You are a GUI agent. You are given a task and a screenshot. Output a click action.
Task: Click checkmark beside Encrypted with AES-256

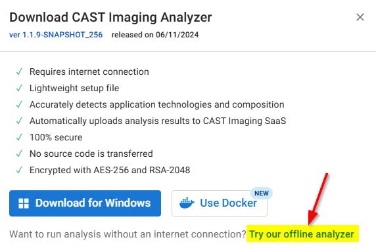pyautogui.click(x=19, y=170)
